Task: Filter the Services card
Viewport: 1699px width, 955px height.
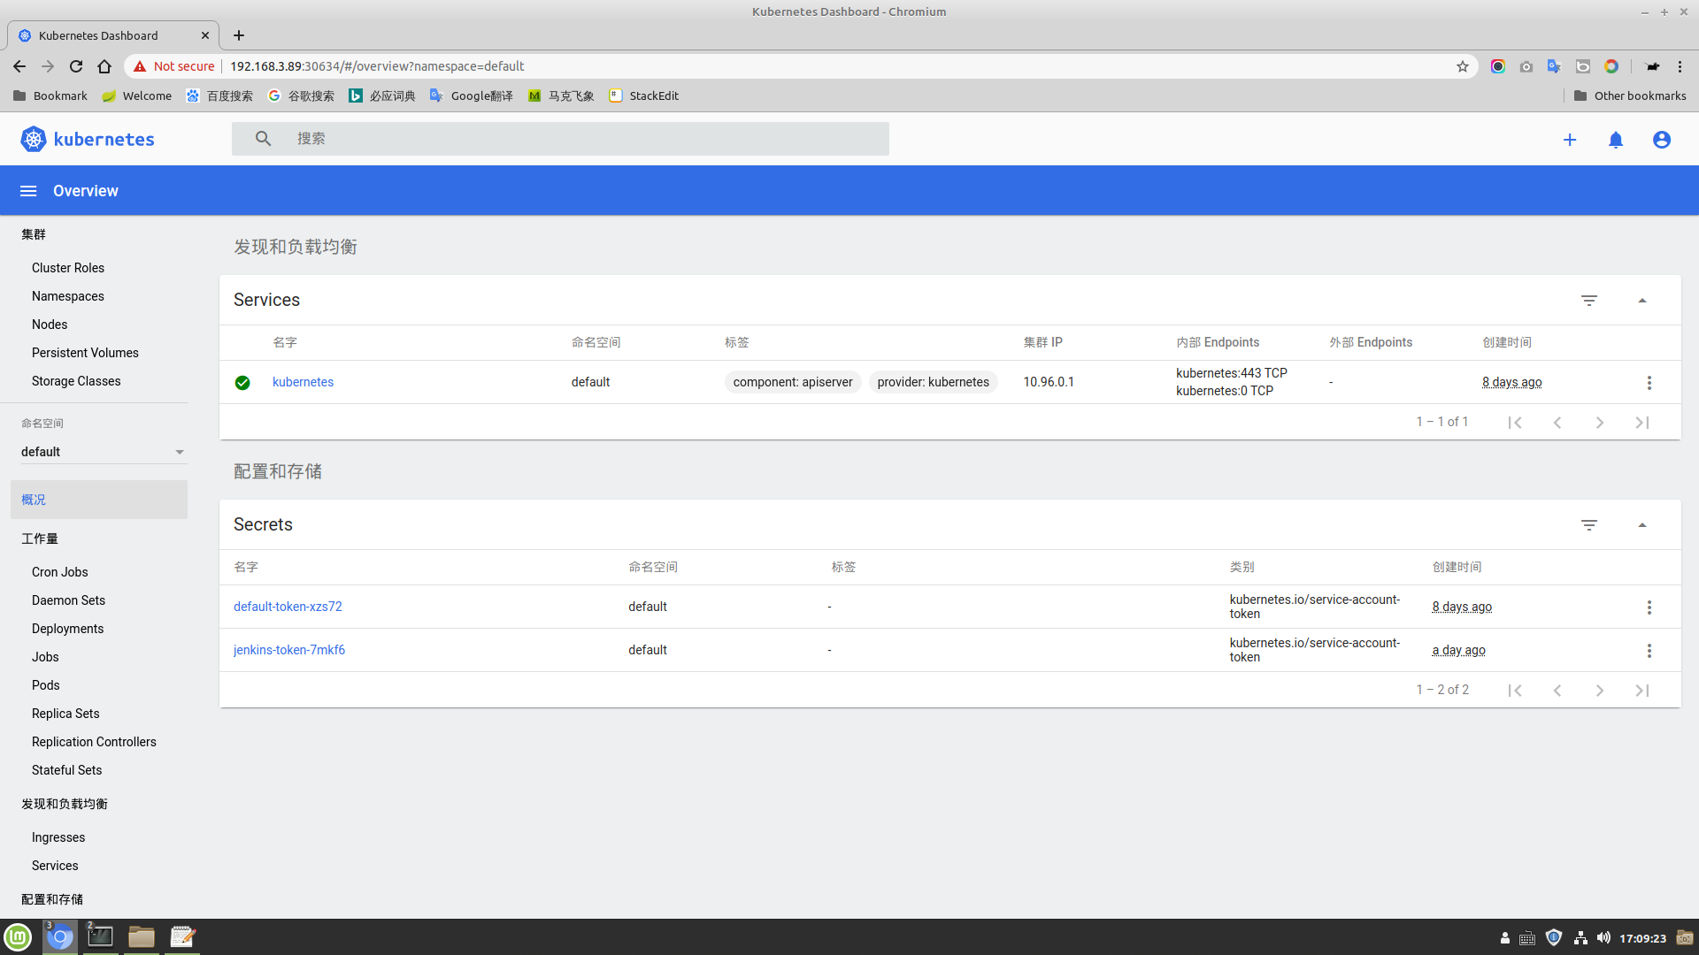Action: 1589,301
